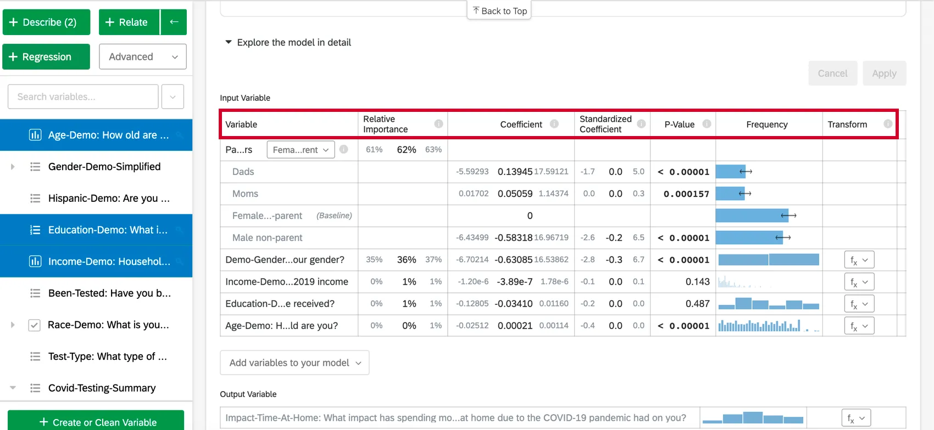Toggle the Race-Demo checkbox

coord(34,325)
